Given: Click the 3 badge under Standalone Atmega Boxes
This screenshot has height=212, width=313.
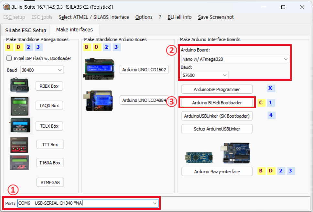Looking at the screenshot, I should [38, 47].
